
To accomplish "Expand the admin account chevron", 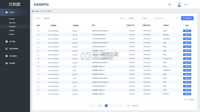I will tap(193, 5).
